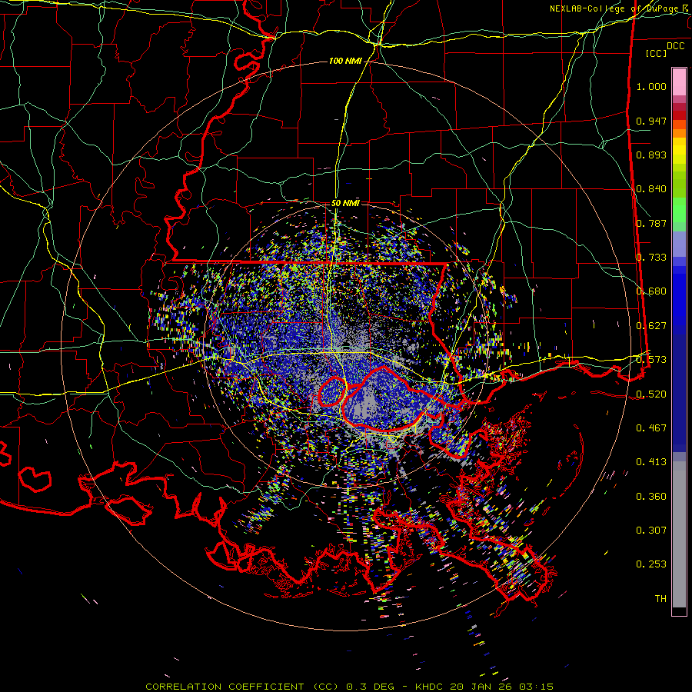Image resolution: width=692 pixels, height=692 pixels.
Task: Select the 0.680 color scale value
Action: [651, 291]
